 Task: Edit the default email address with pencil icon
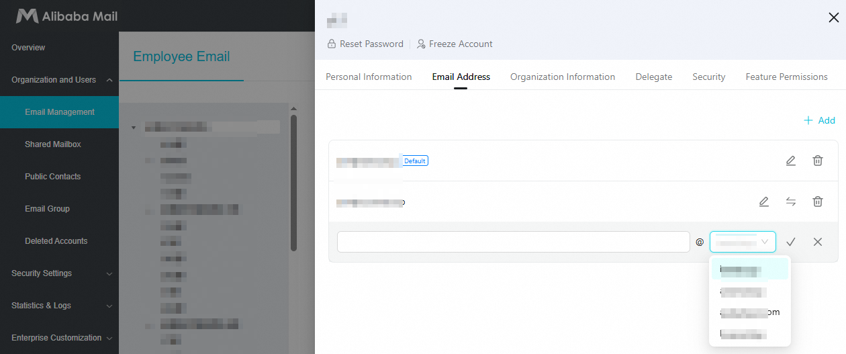790,161
